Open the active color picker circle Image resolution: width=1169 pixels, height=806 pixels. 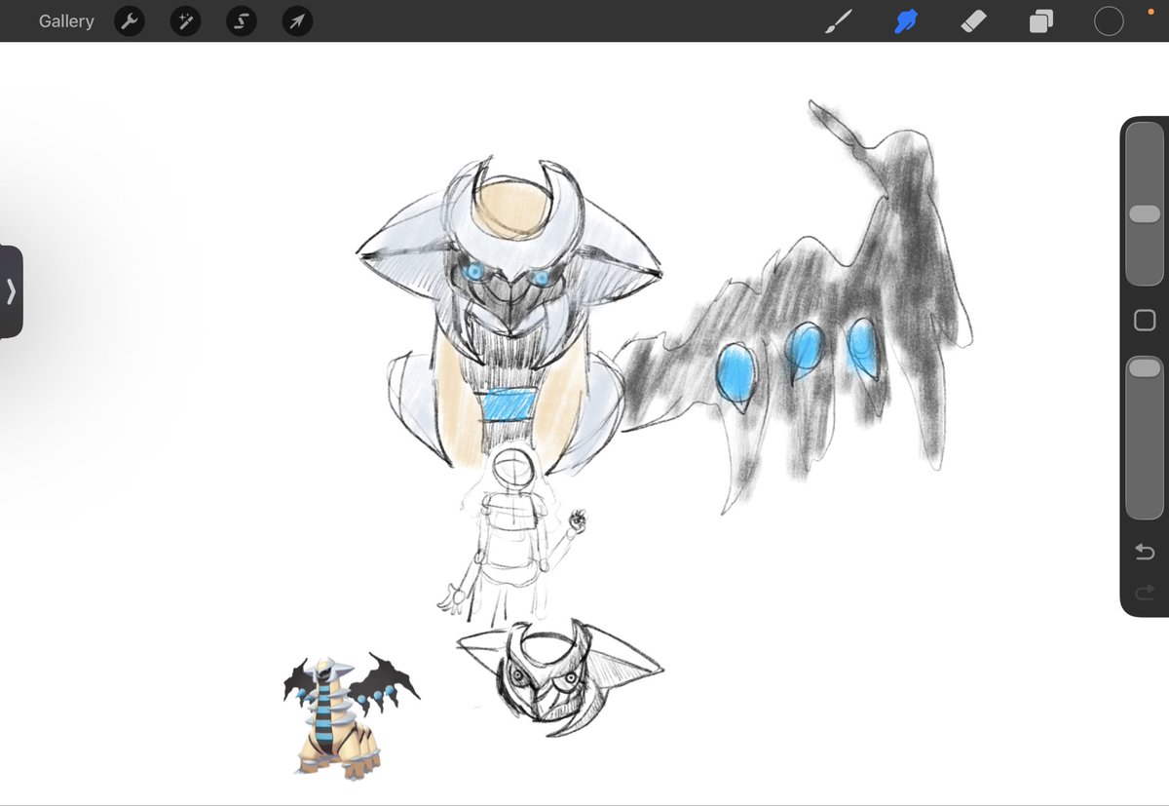(1109, 21)
